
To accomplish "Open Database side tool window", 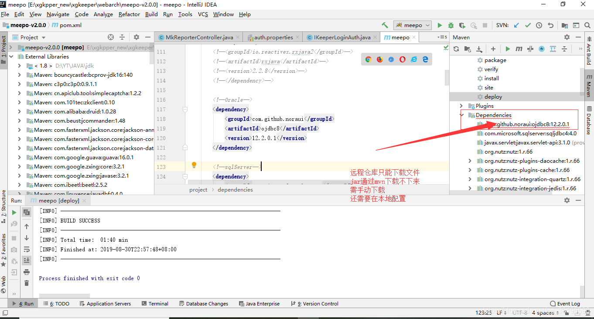I will coord(589,120).
